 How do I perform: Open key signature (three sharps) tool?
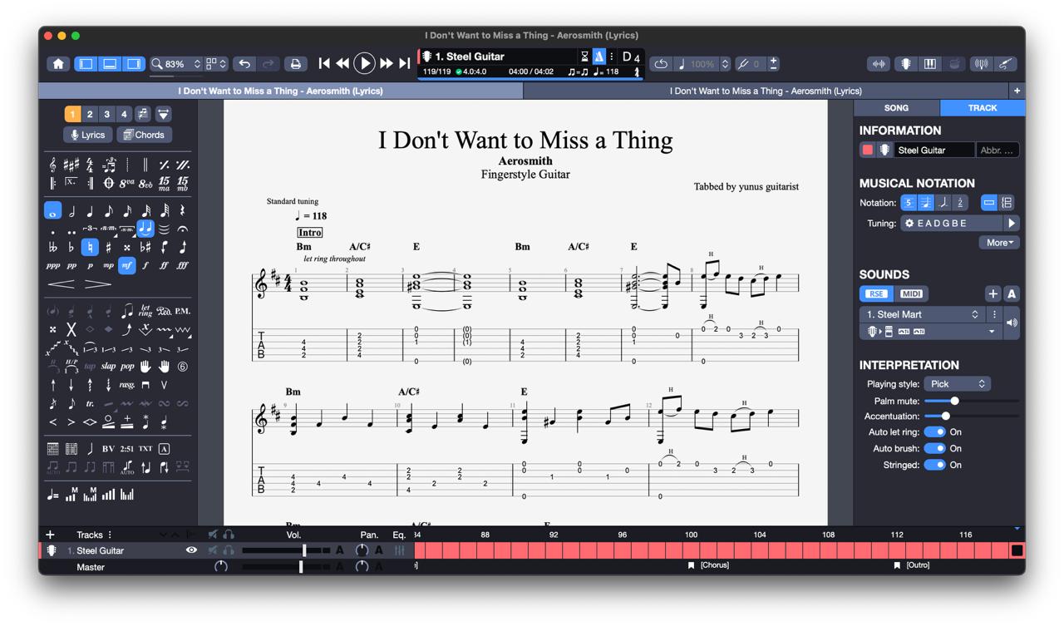tap(71, 165)
